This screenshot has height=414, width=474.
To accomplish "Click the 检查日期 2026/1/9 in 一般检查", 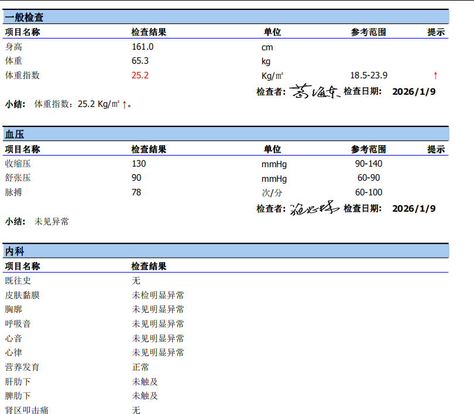I will [414, 92].
